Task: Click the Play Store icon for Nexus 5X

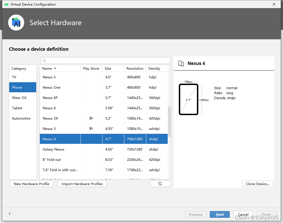Action: [x=91, y=118]
